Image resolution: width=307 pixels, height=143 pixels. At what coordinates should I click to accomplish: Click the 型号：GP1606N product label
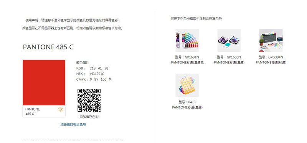229,57
